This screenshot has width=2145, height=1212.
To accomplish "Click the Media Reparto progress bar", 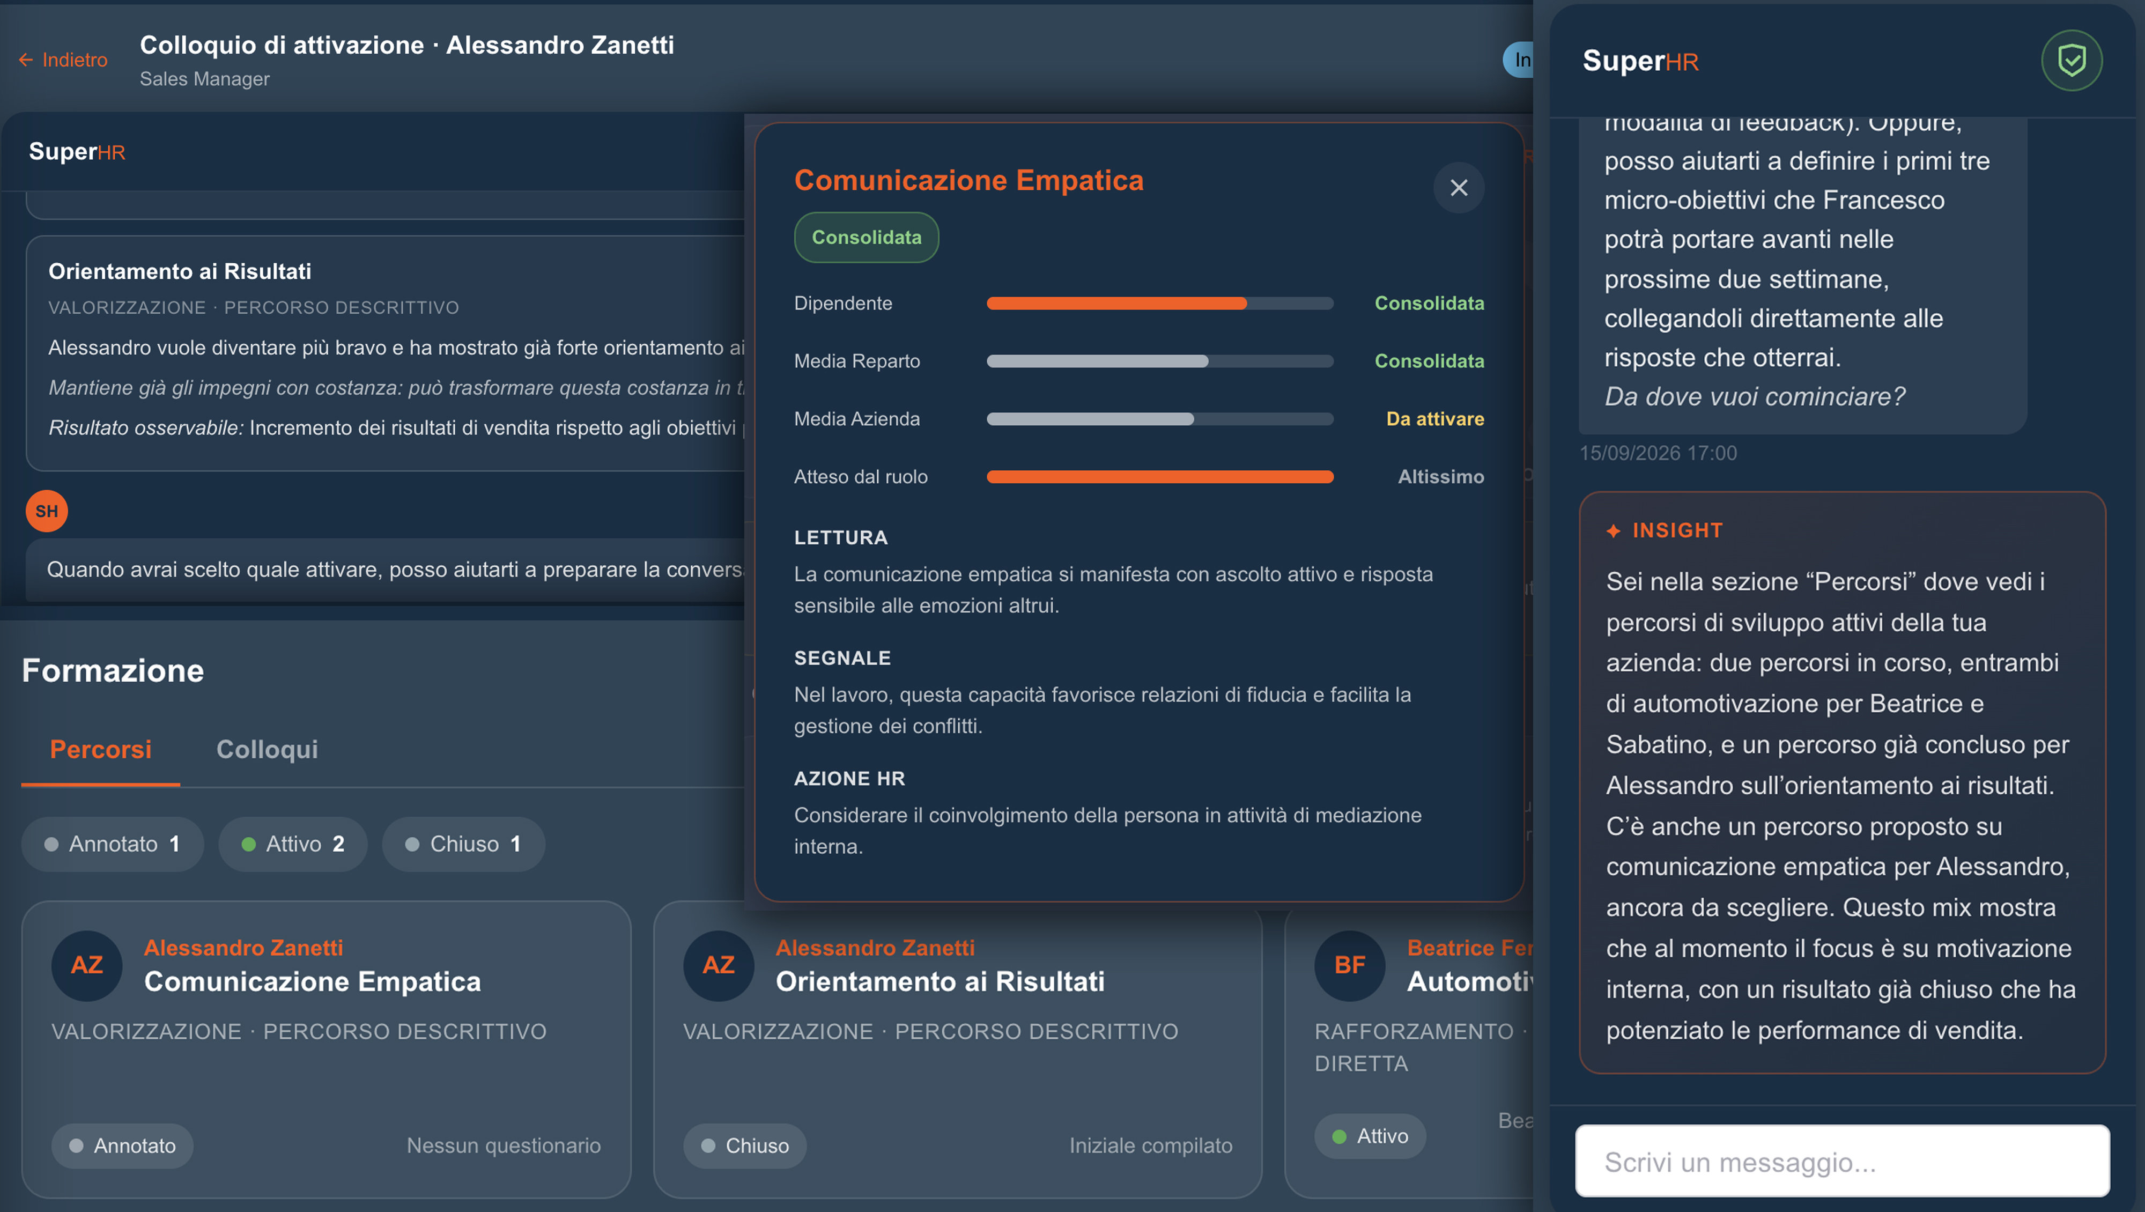I will (x=1159, y=361).
